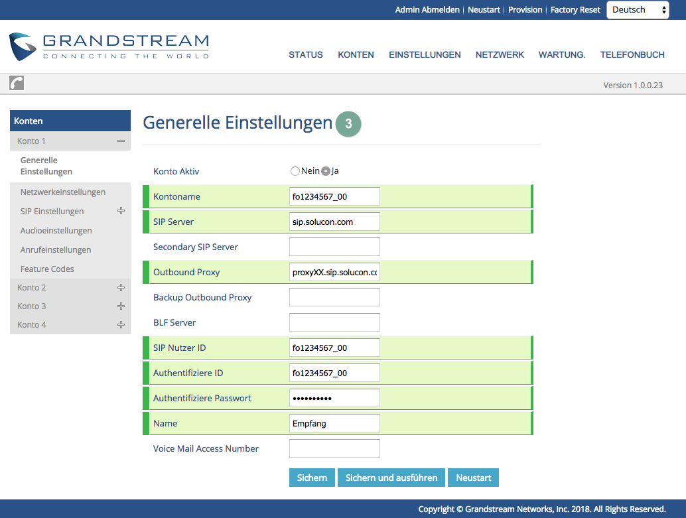Select Konto 2 in sidebar

(31, 287)
